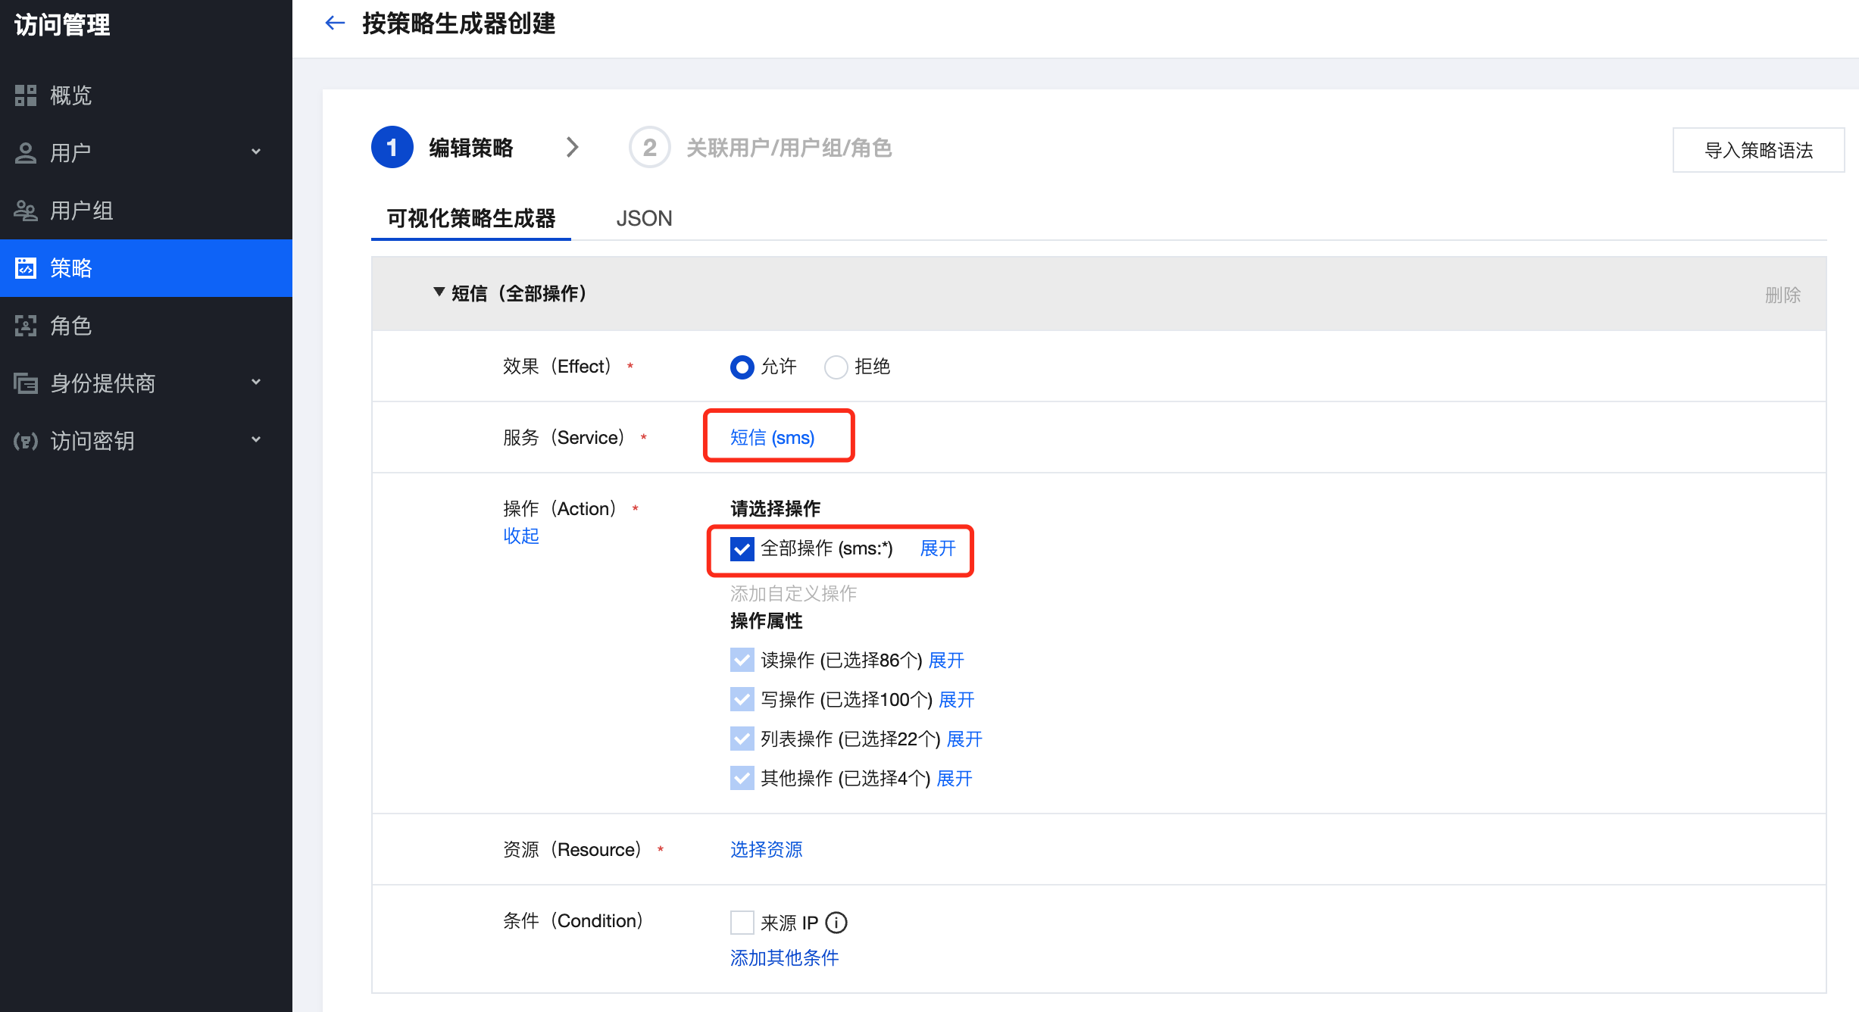The width and height of the screenshot is (1859, 1012).
Task: Click the back arrow icon
Action: [334, 23]
